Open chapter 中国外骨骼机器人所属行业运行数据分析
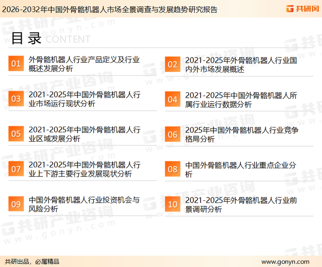 point(241,100)
